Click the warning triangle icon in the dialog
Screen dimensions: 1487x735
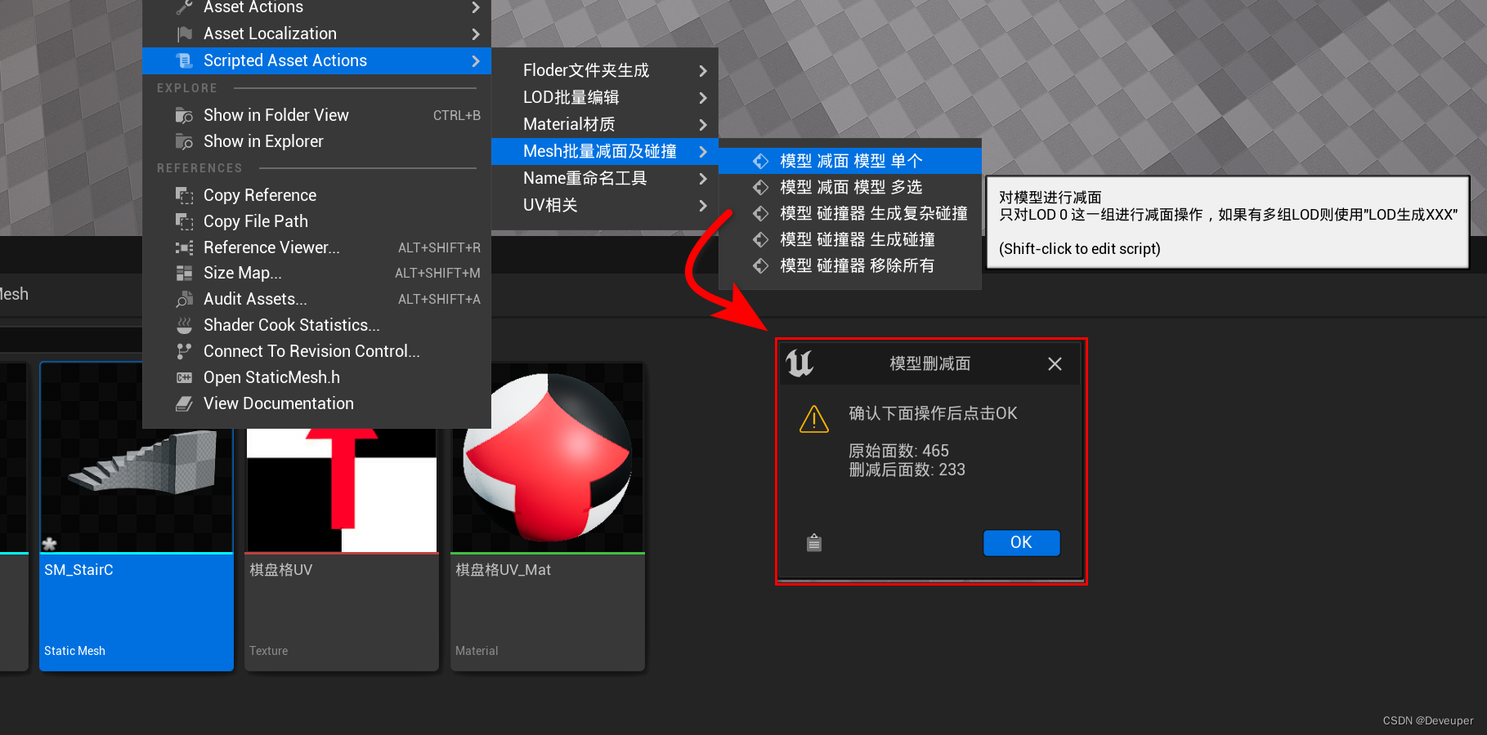point(814,419)
